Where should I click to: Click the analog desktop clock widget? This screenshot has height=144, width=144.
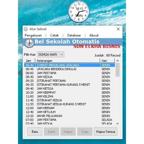click(79, 12)
